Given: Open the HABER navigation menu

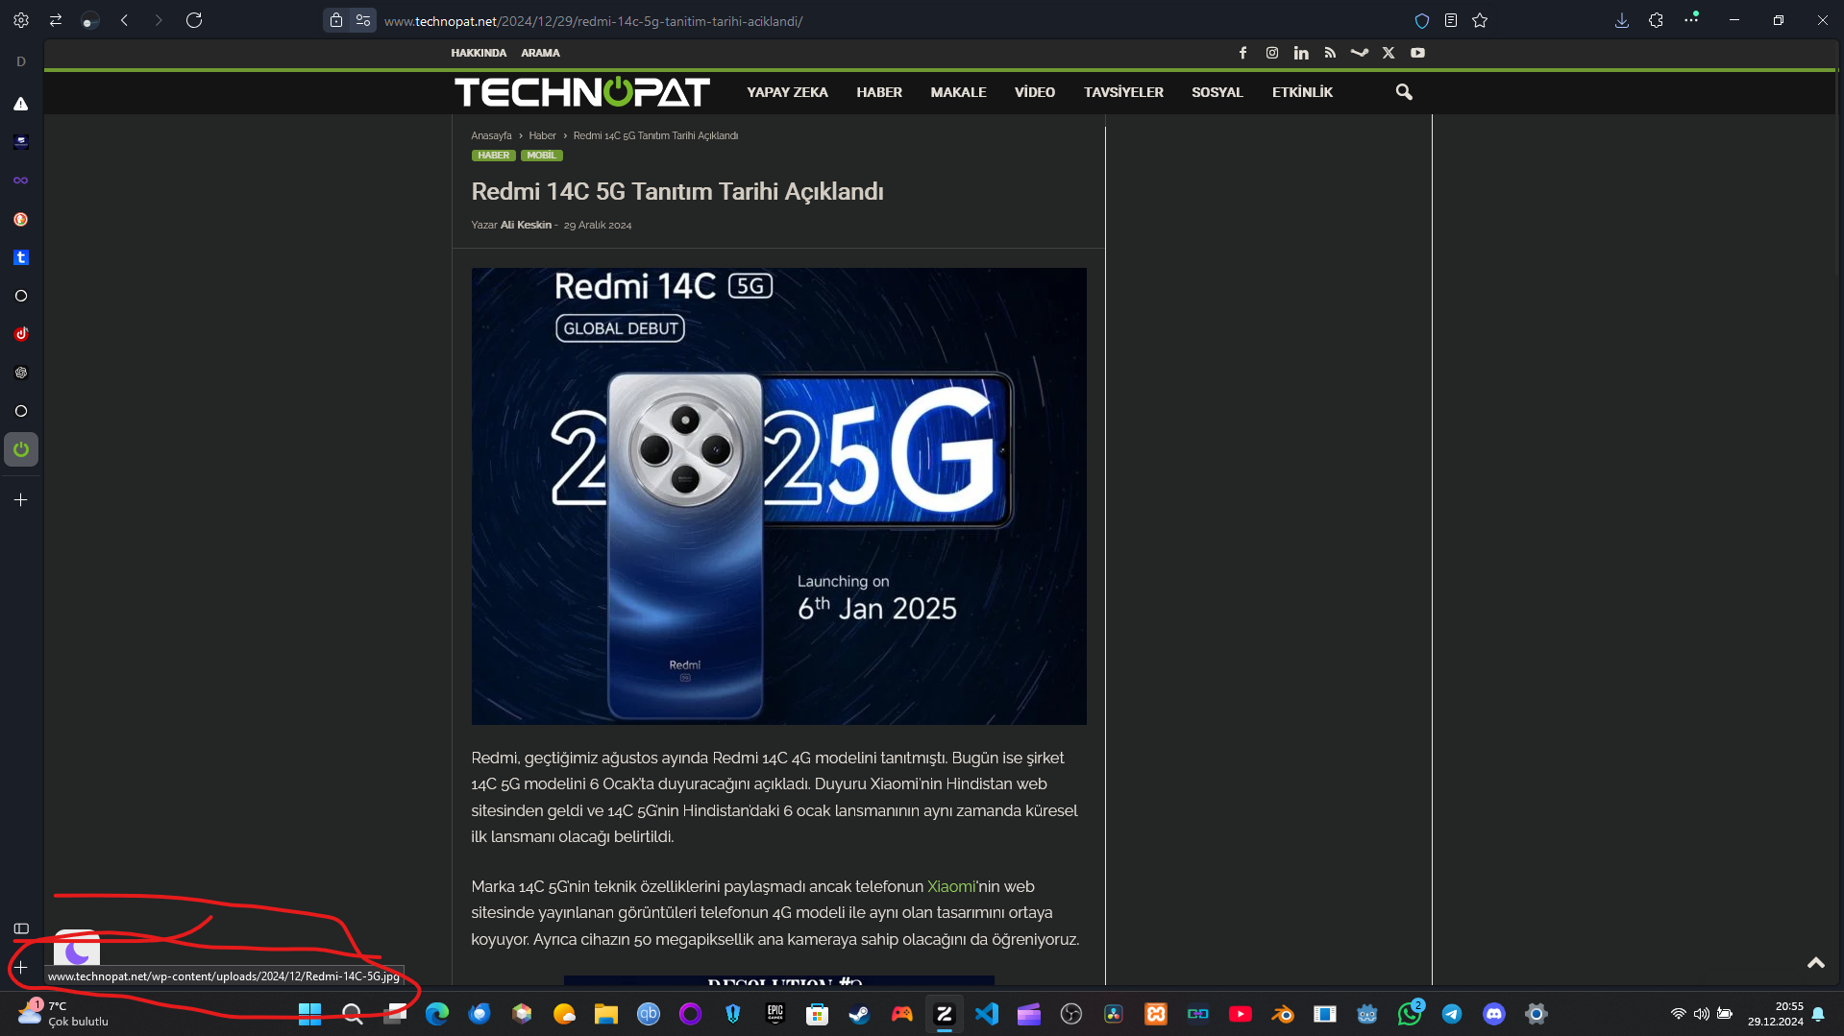Looking at the screenshot, I should pyautogui.click(x=879, y=92).
